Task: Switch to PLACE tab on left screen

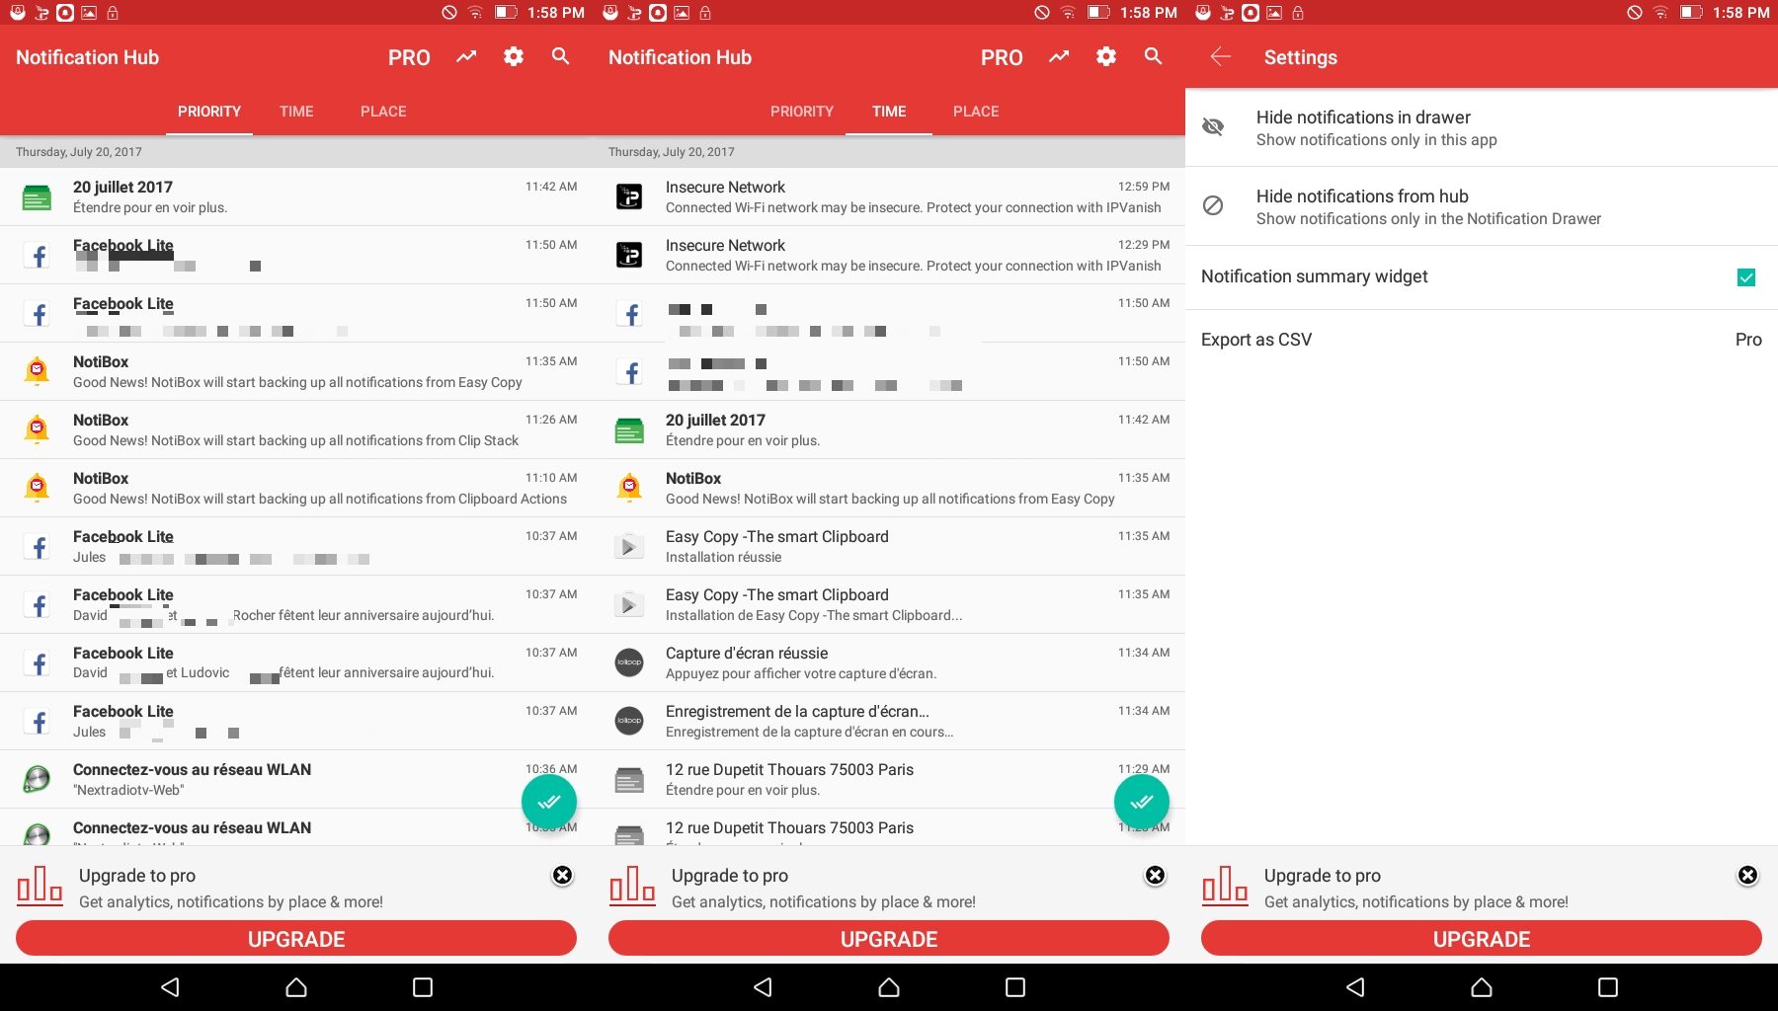Action: coord(383,112)
